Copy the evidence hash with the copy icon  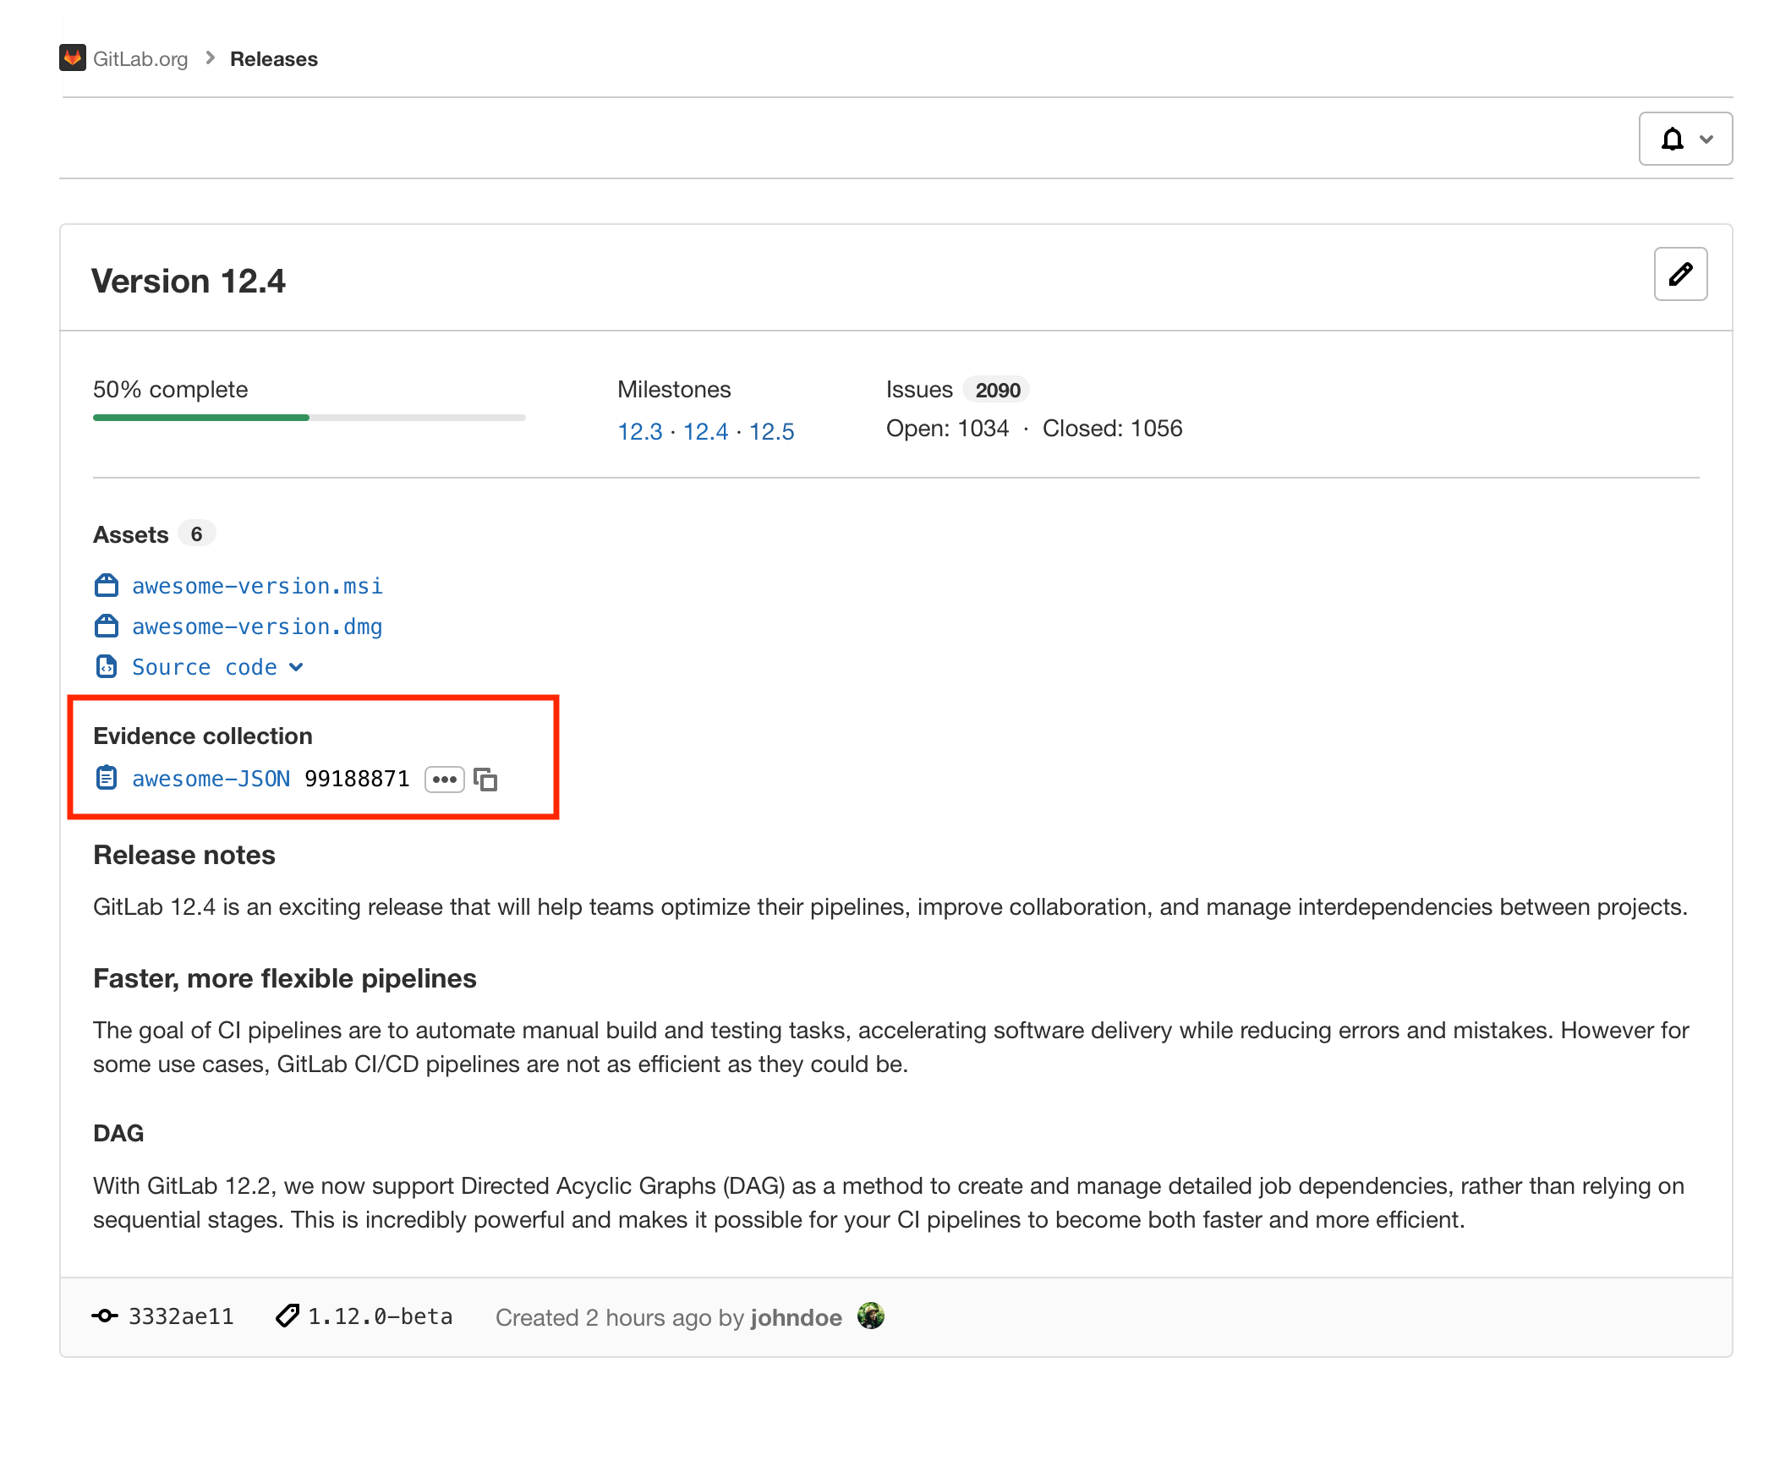pos(487,780)
